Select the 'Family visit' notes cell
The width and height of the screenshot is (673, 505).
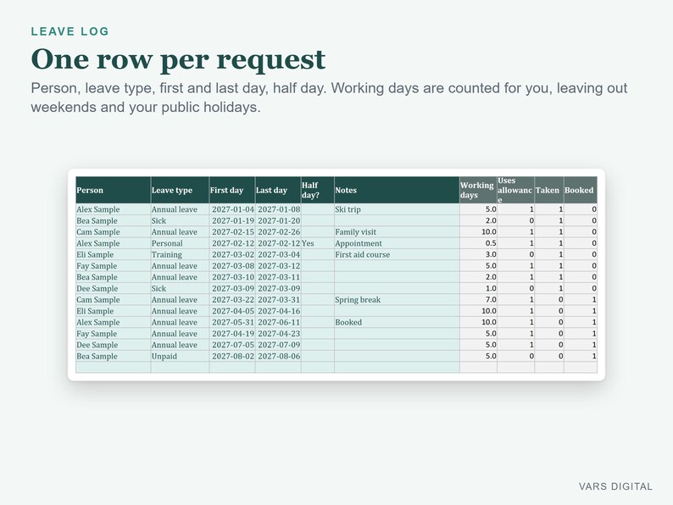point(397,232)
